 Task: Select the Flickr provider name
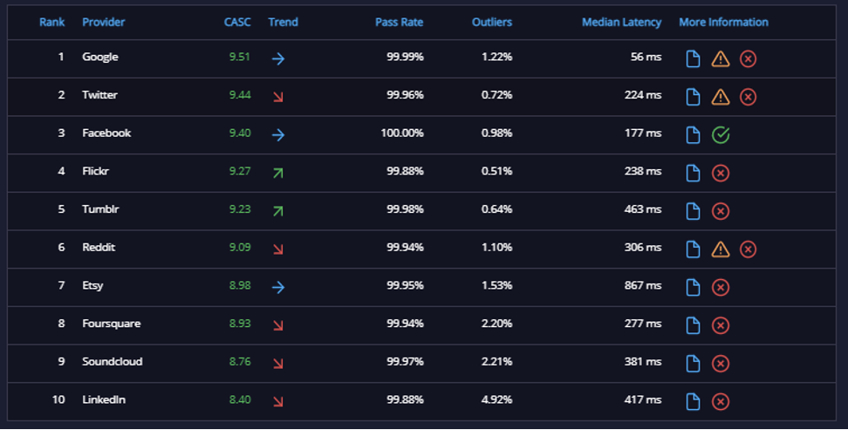pyautogui.click(x=95, y=171)
